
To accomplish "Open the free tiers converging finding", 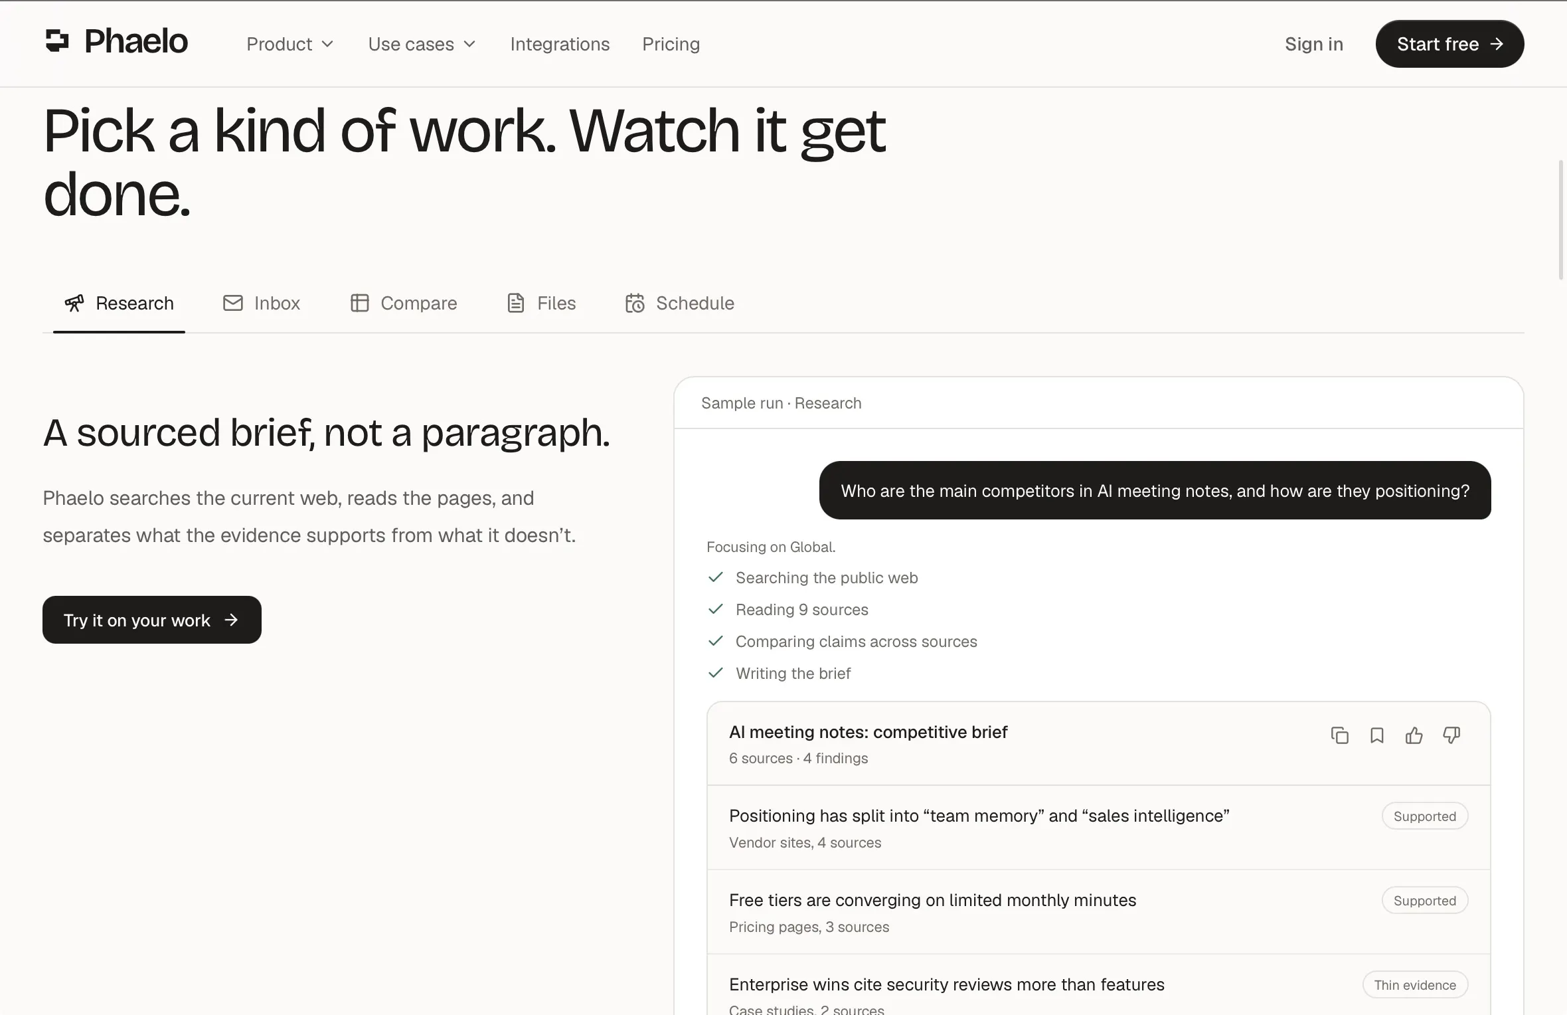I will point(1099,912).
